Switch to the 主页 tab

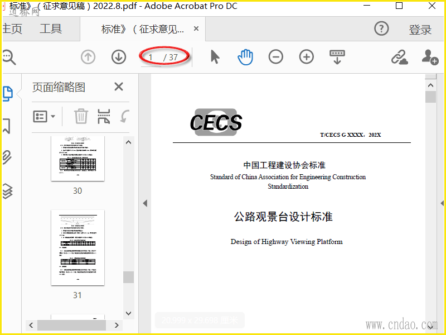(x=12, y=29)
